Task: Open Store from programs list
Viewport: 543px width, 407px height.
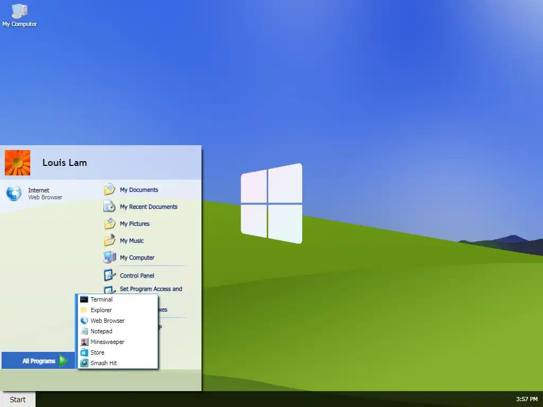Action: (x=98, y=352)
